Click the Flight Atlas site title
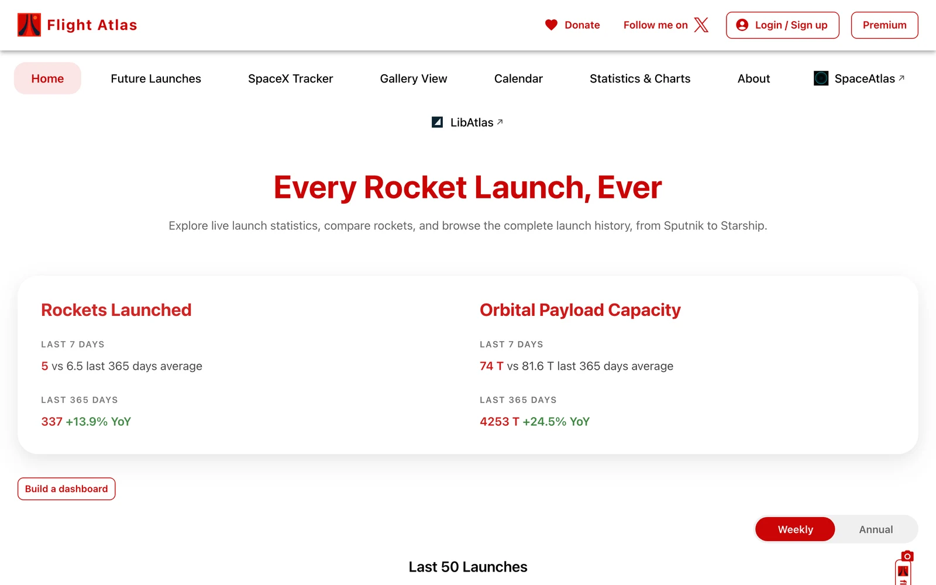936x585 pixels. point(92,25)
